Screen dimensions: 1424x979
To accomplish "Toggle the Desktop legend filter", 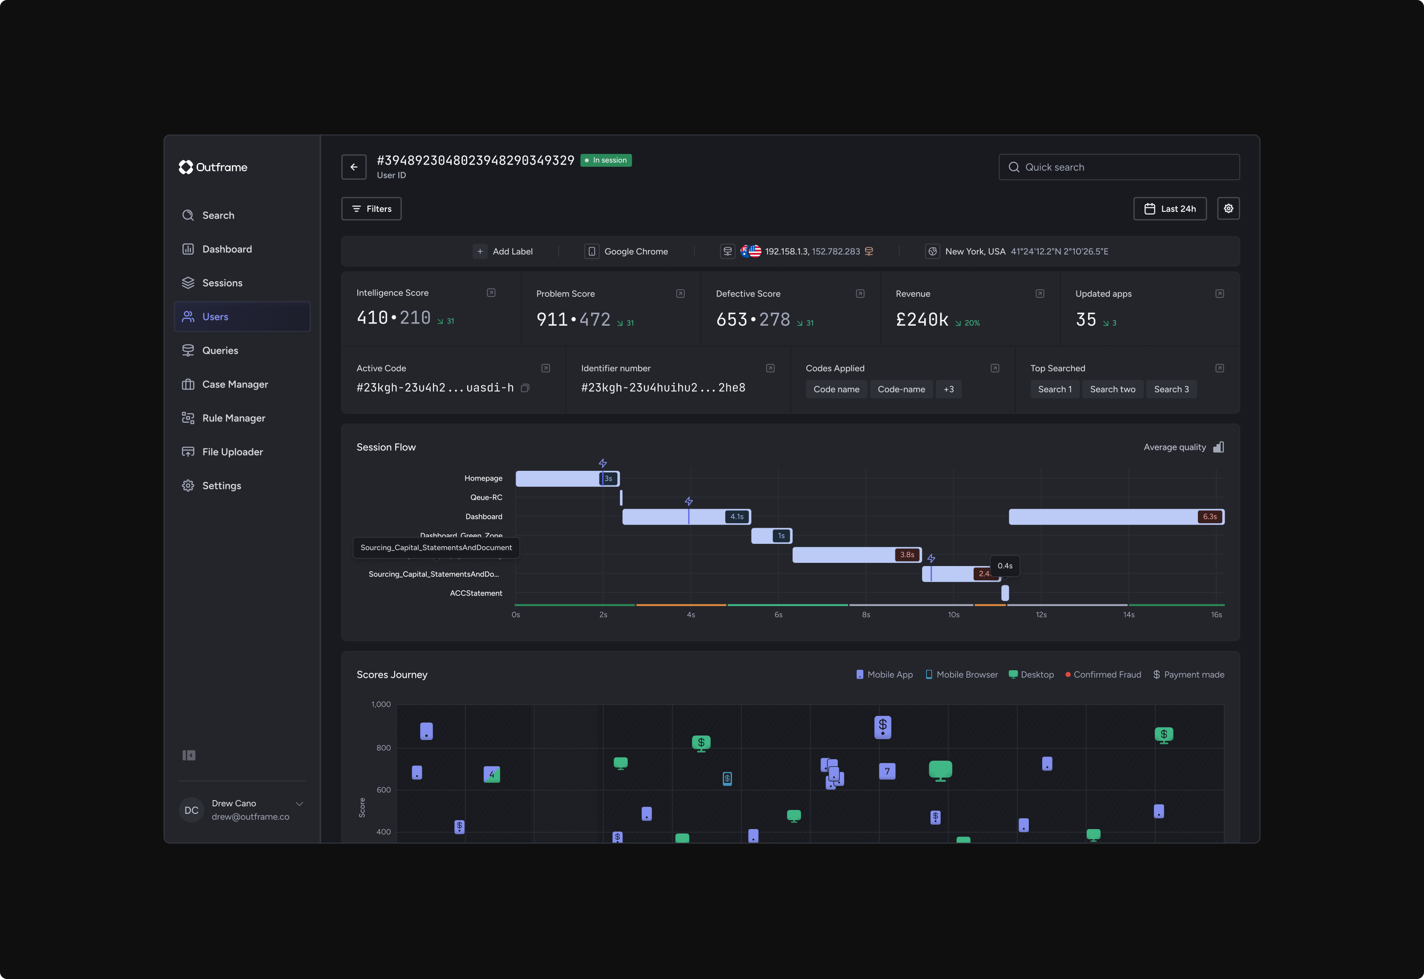I will 1031,674.
